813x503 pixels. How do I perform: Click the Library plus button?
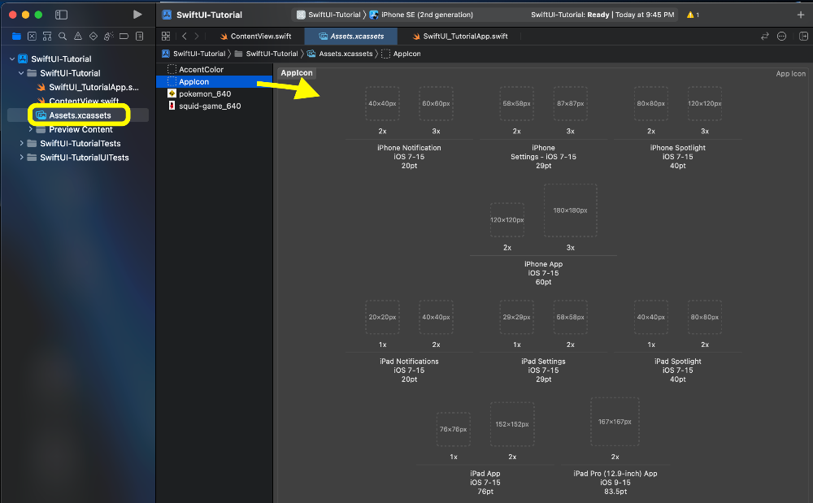801,15
